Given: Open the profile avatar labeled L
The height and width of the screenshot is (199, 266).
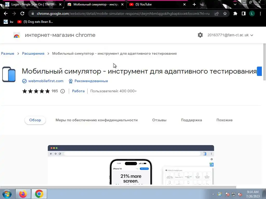Looking at the screenshot, I should click(x=252, y=13).
